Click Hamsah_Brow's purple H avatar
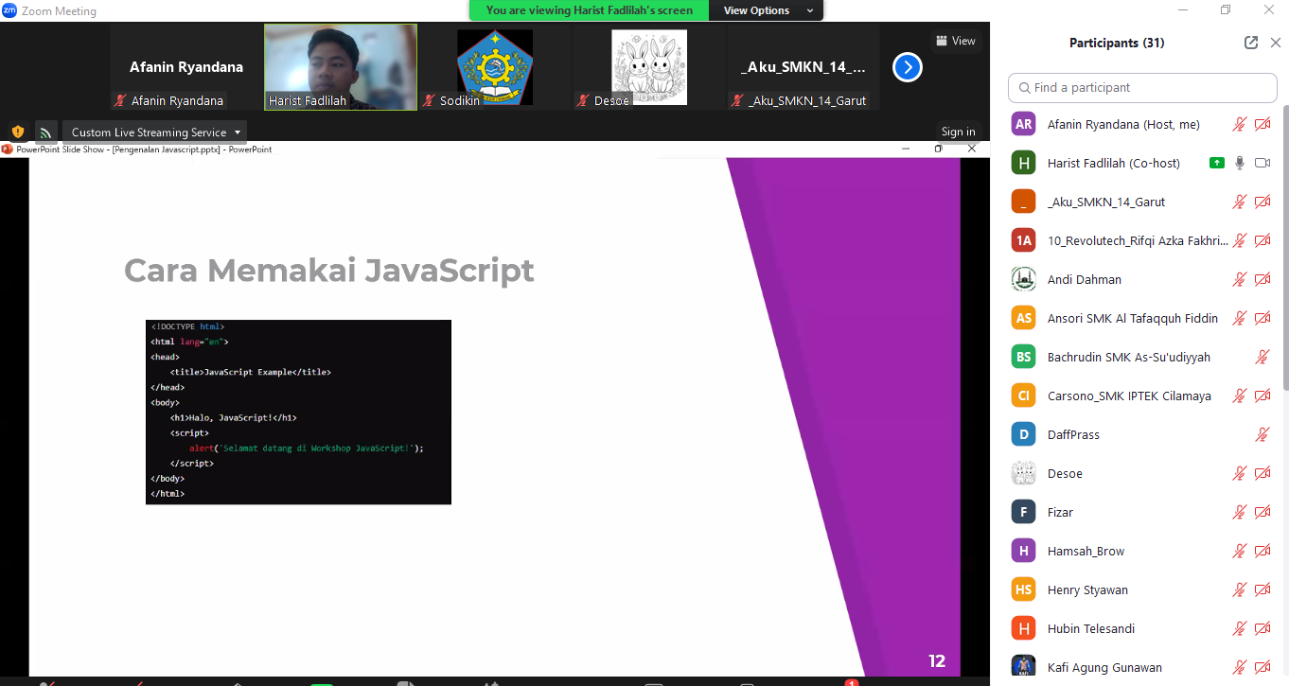1289x686 pixels. [x=1023, y=551]
